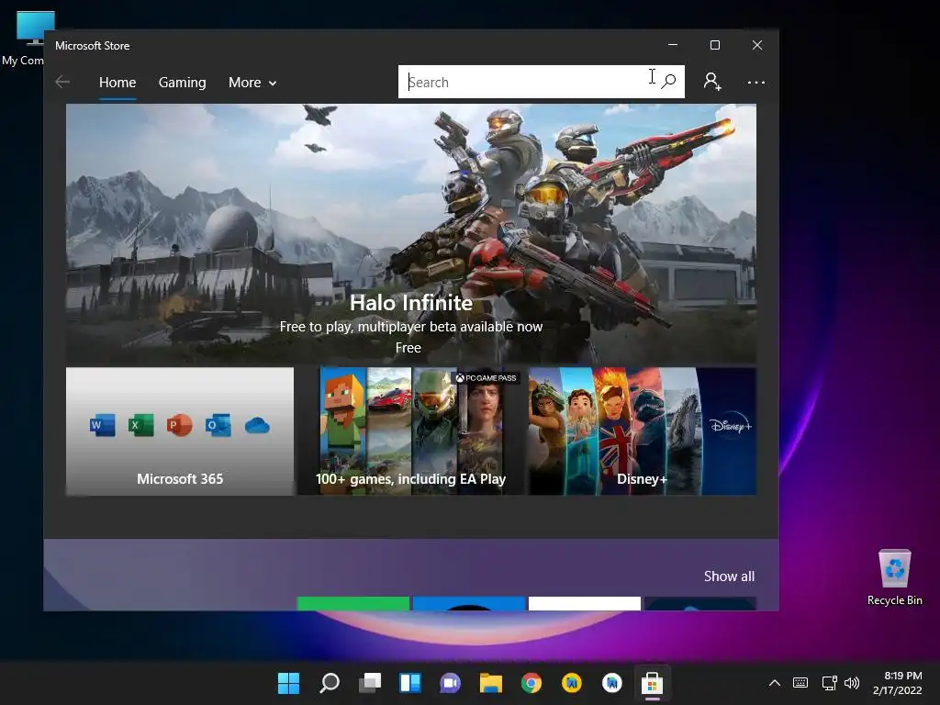Click Show all link
Screen dimensions: 940x705
[x=729, y=576]
